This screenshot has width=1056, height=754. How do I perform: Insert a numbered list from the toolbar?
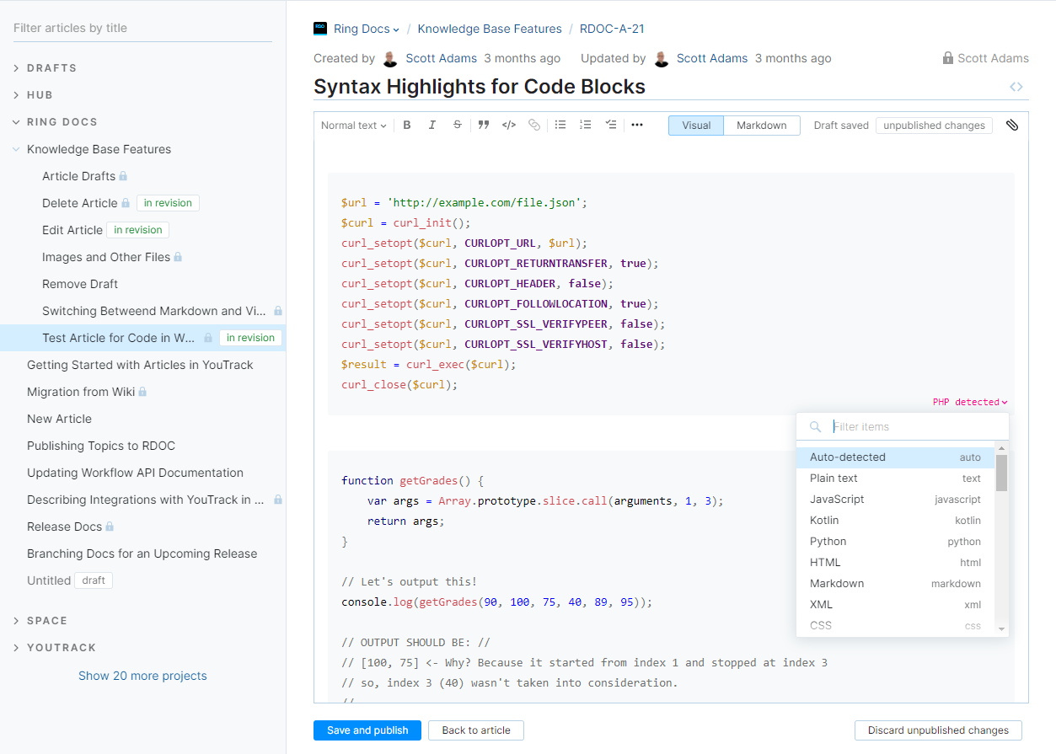[585, 125]
